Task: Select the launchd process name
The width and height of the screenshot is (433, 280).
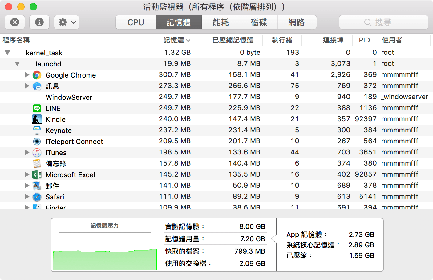Action: 48,64
